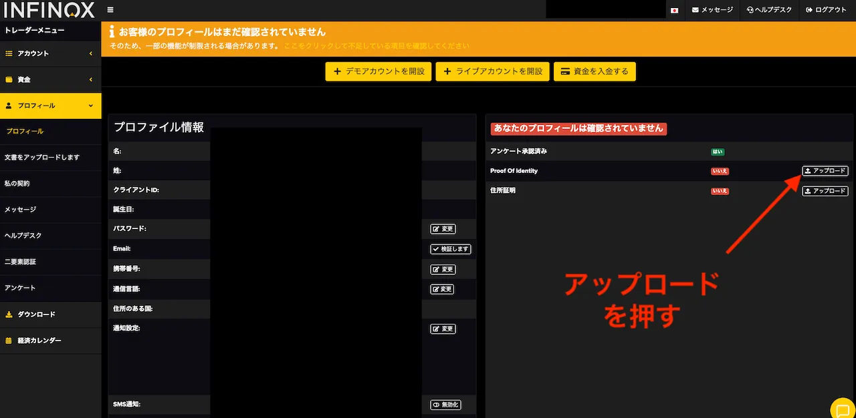856x418 pixels.
Task: Click デモアカウントを開設 button
Action: pos(378,71)
